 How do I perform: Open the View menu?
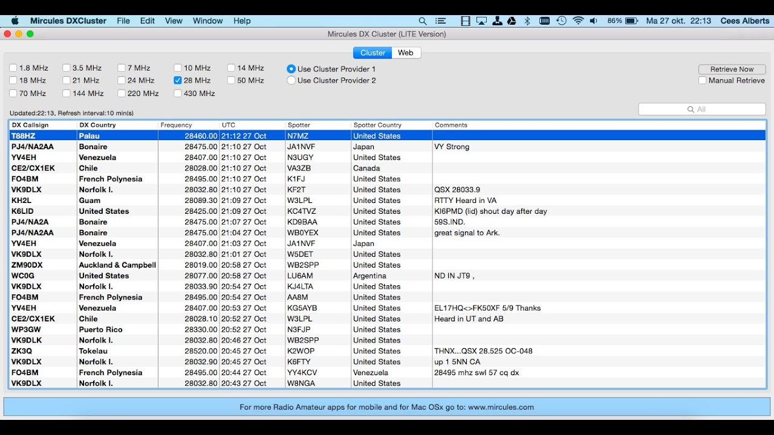[174, 21]
